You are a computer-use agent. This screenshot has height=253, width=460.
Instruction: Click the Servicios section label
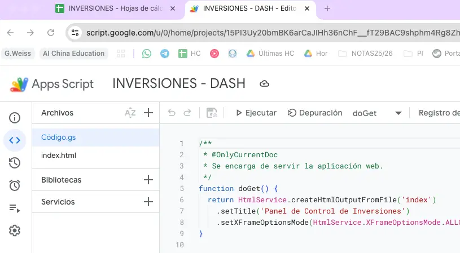(58, 202)
